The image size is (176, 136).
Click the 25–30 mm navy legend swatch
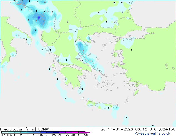56,132
